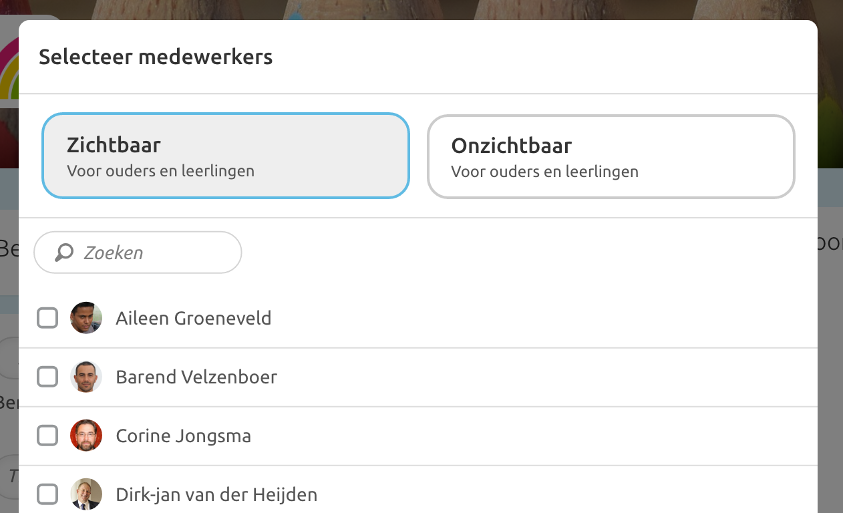Click Dirk-jan van der Heijden's avatar

tap(86, 494)
